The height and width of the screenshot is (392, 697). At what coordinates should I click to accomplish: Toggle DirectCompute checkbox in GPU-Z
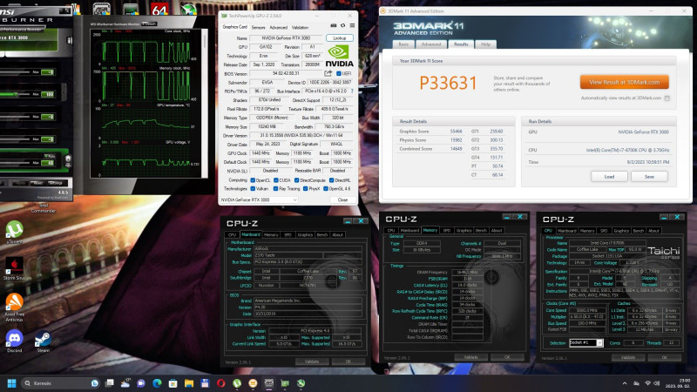pos(296,180)
